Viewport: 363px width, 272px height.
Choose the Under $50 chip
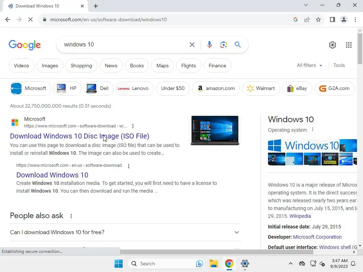173,88
